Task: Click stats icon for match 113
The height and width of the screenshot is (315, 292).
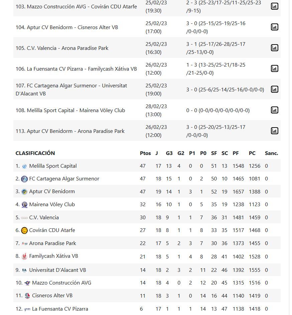Action: point(274,131)
